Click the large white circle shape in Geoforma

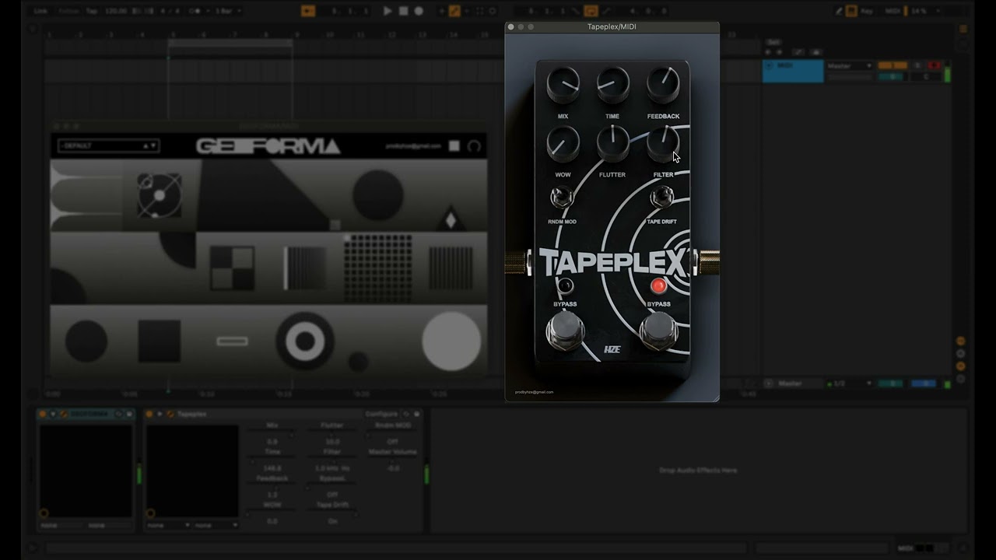[451, 341]
